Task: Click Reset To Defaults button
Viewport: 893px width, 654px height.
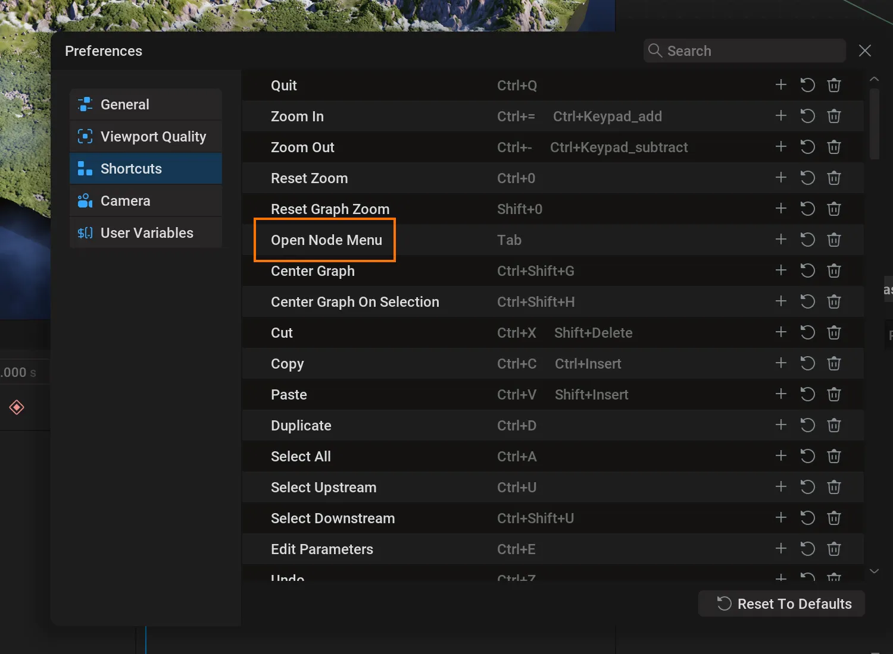Action: coord(782,603)
